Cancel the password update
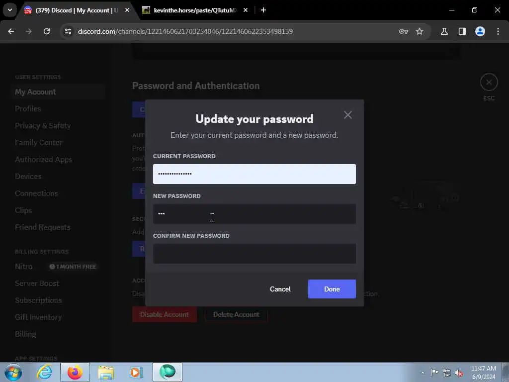The width and height of the screenshot is (509, 382). click(280, 289)
